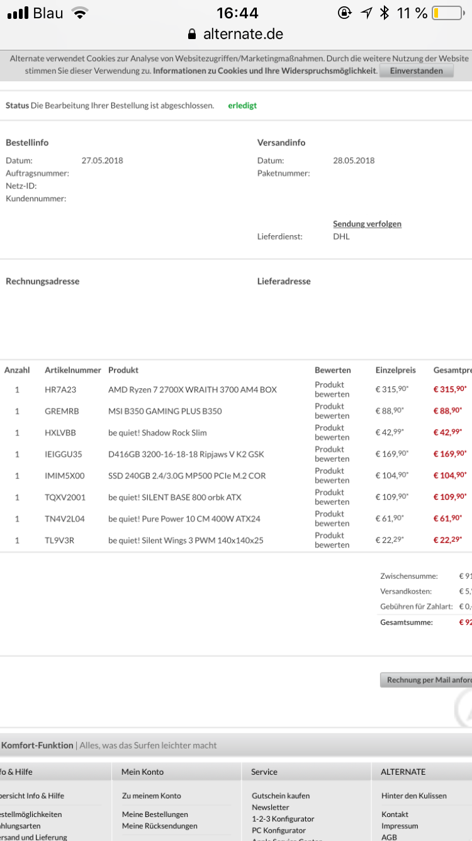The width and height of the screenshot is (472, 841).
Task: Select the order date 27.05.2018
Action: [x=103, y=160]
